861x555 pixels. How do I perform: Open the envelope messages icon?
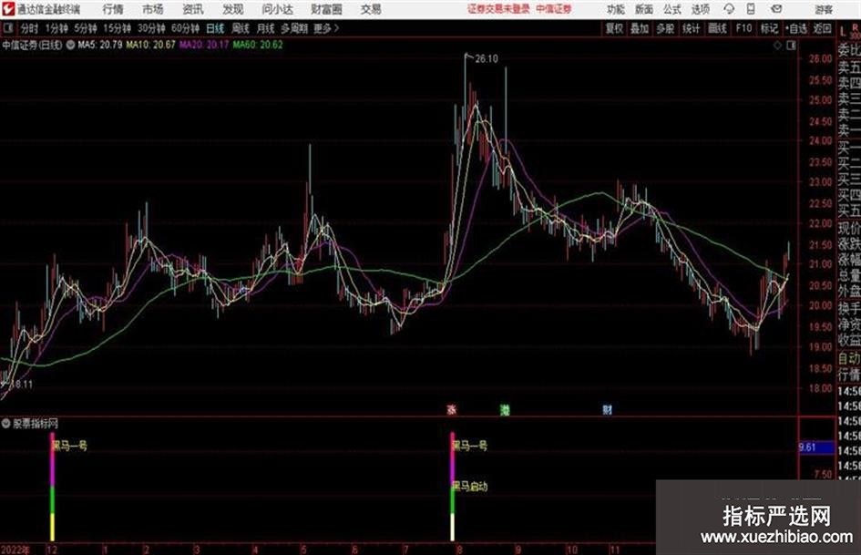(x=776, y=9)
